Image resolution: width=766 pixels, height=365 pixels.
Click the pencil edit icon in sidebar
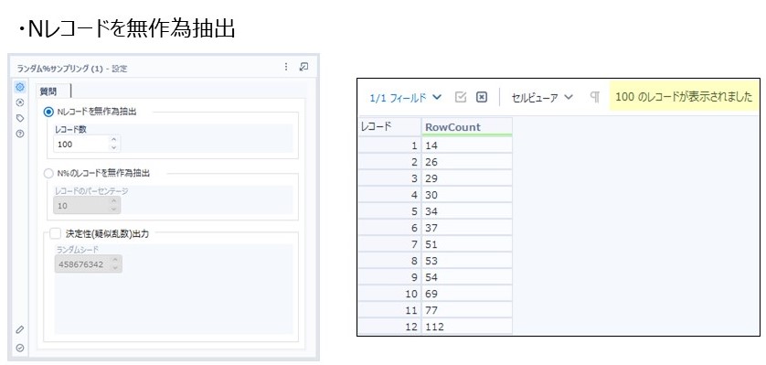point(20,329)
